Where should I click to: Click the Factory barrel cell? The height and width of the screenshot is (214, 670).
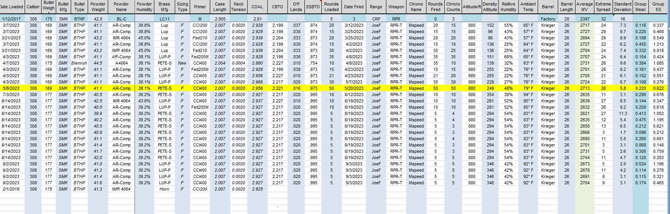(548, 19)
